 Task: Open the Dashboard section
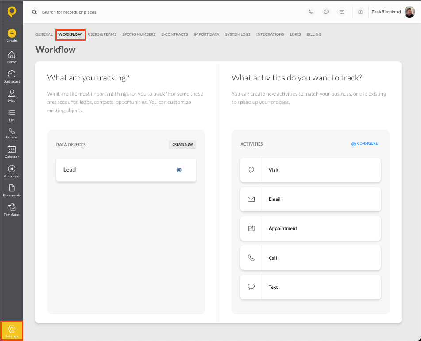point(12,77)
